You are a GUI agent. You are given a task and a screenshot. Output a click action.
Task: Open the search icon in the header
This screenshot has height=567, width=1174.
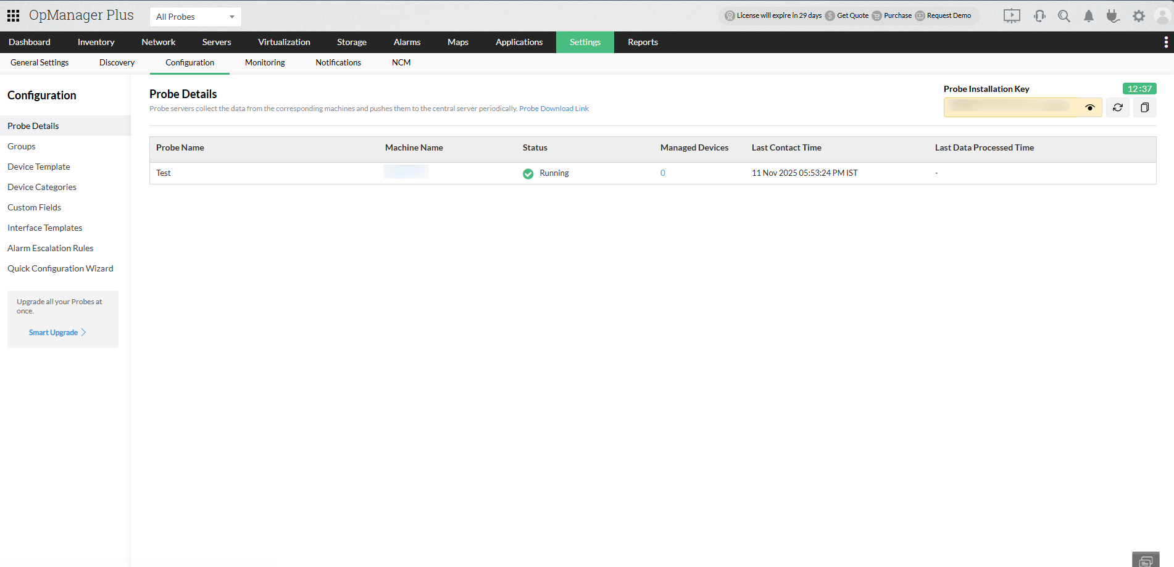1064,15
